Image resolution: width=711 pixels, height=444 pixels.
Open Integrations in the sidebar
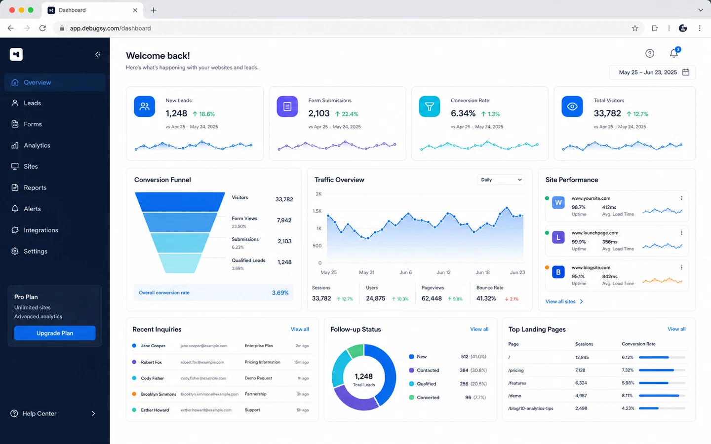point(55,230)
